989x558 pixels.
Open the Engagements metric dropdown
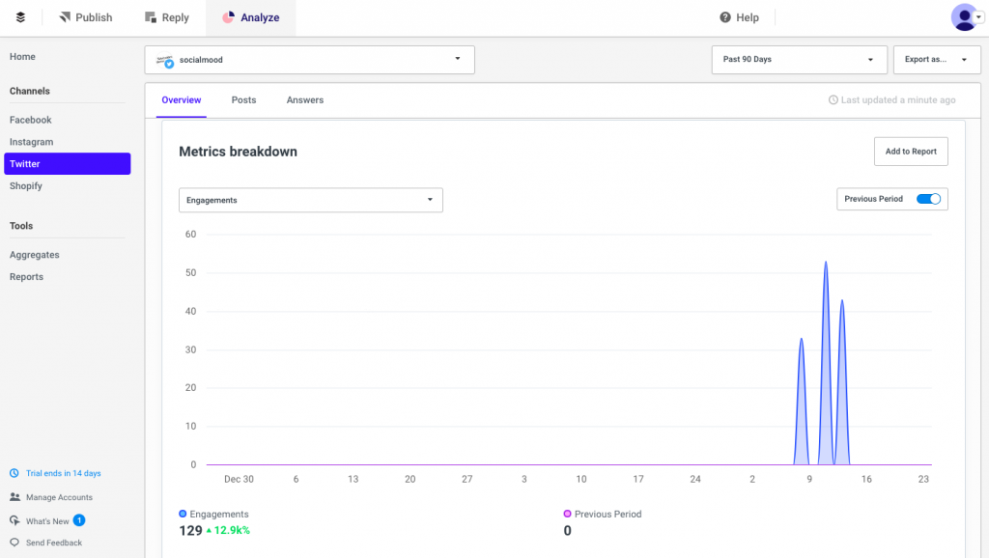(x=311, y=200)
